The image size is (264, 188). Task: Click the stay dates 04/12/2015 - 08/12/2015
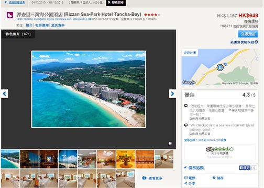pyautogui.click(x=47, y=3)
